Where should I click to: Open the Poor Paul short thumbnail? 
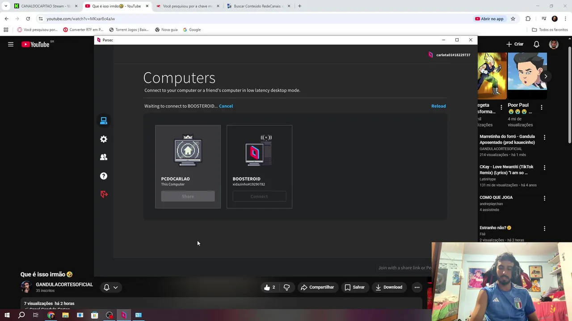[x=527, y=76]
